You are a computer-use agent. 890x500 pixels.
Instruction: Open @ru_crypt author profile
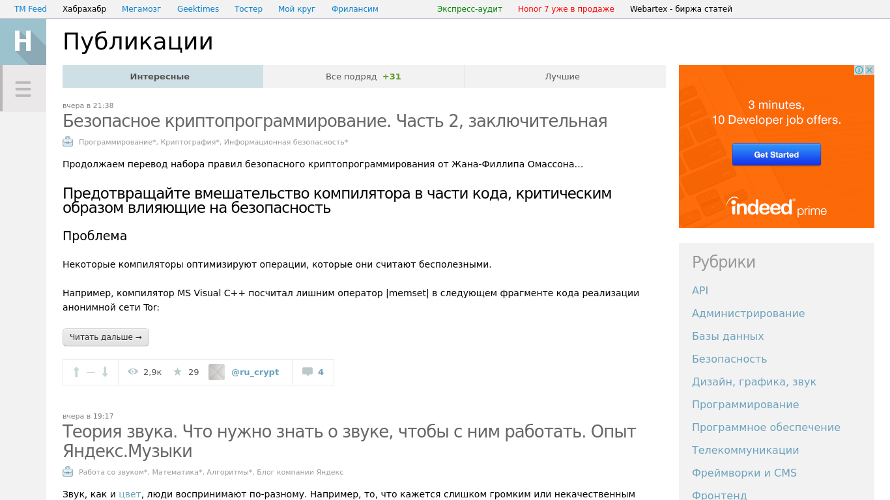click(x=255, y=371)
